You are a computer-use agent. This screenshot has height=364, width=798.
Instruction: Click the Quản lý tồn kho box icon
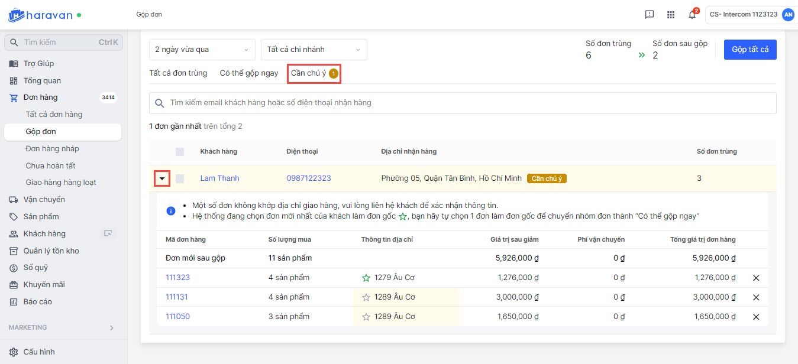[14, 251]
